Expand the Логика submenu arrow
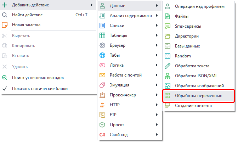Image resolution: width=238 pixels, height=146 pixels. tap(156, 65)
